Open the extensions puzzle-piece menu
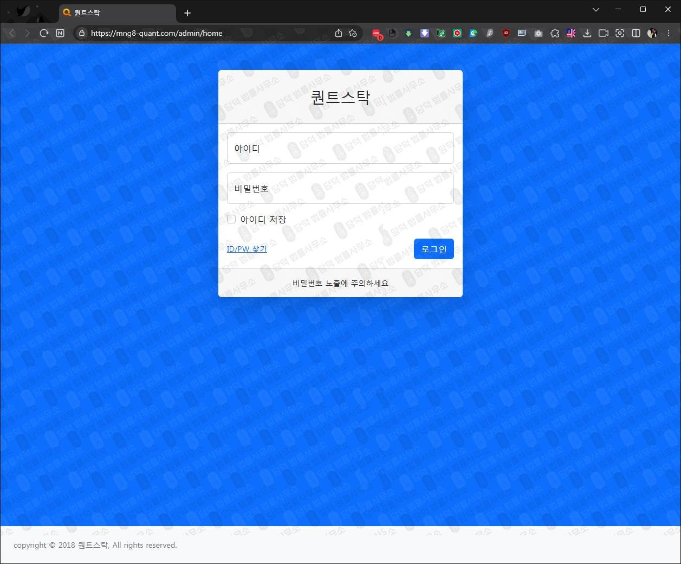This screenshot has height=564, width=681. point(555,33)
